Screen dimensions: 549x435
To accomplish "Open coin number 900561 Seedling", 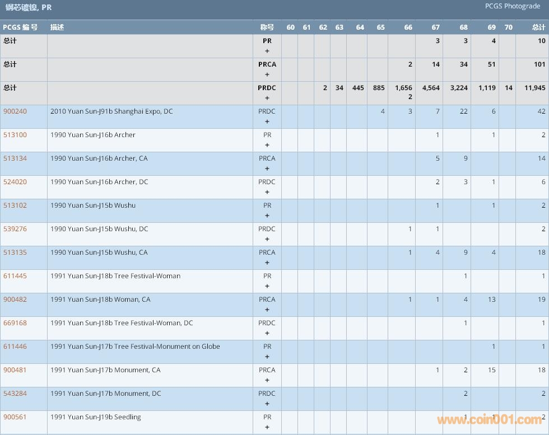I will pos(15,417).
